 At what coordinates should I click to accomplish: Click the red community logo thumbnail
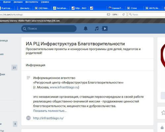point(163,55)
